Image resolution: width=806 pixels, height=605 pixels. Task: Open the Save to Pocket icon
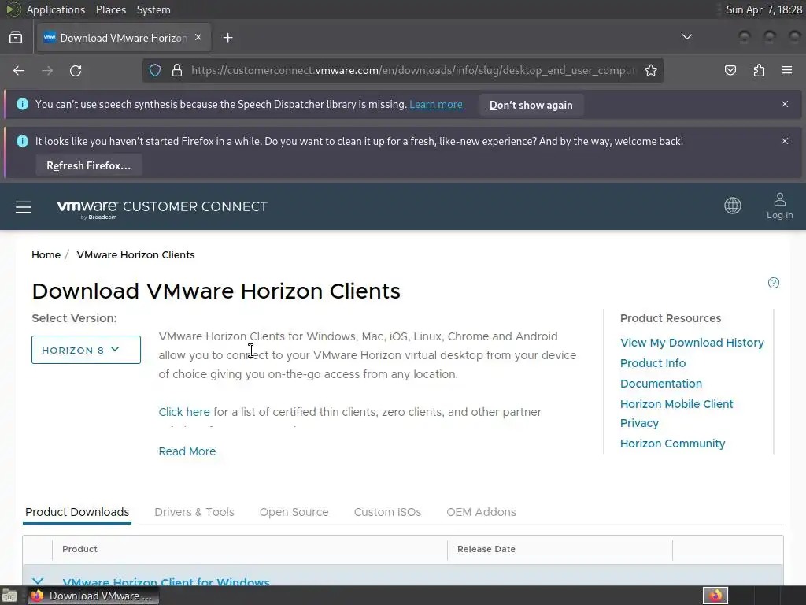[730, 70]
